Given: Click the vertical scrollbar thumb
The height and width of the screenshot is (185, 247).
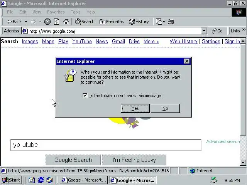Looking at the screenshot, I should (243, 90).
